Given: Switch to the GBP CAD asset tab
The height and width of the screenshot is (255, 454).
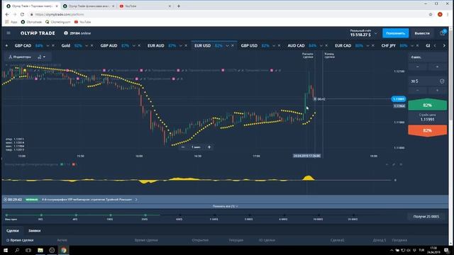Looking at the screenshot, I should pos(23,45).
